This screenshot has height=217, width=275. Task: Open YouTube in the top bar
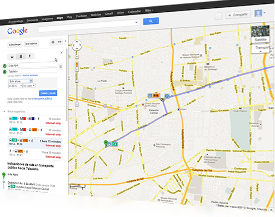click(81, 16)
